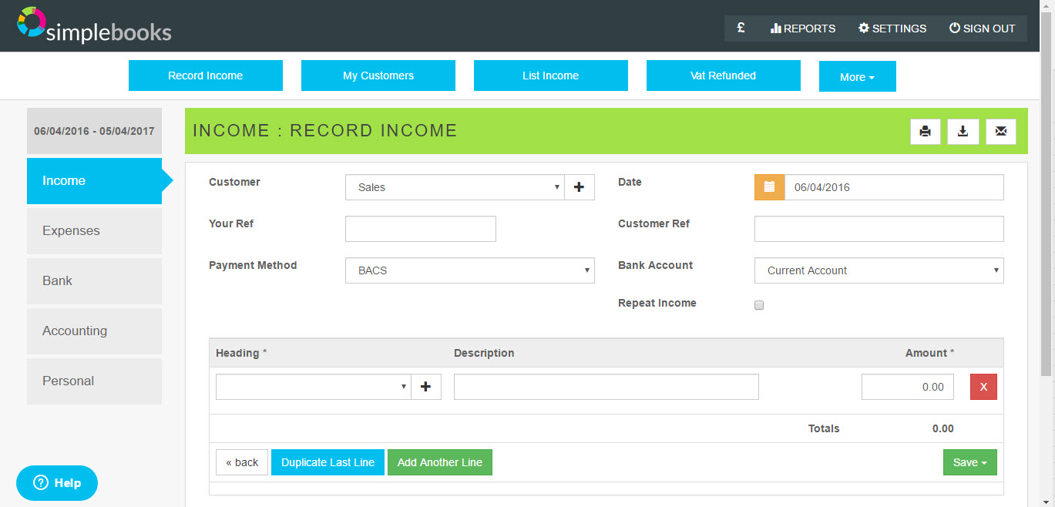The image size is (1055, 507).
Task: Click the Add Another Line button
Action: tap(439, 462)
